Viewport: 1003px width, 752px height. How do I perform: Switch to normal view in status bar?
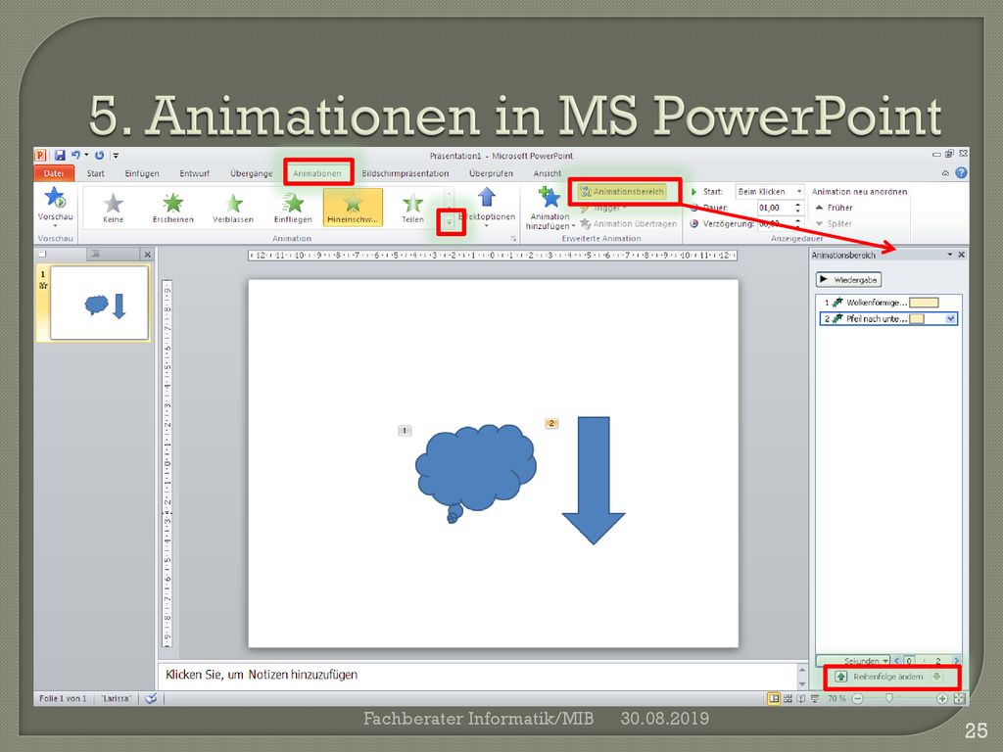coord(774,698)
